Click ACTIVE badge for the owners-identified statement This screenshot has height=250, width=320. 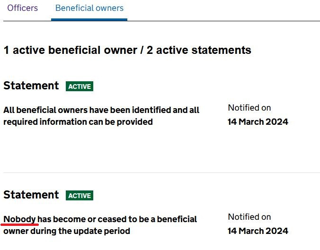(80, 86)
